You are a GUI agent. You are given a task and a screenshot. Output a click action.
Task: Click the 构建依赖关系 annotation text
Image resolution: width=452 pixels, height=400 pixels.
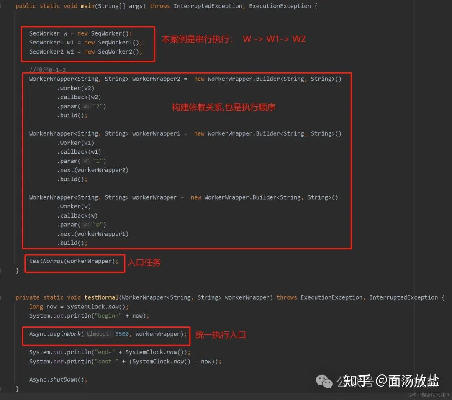[223, 107]
